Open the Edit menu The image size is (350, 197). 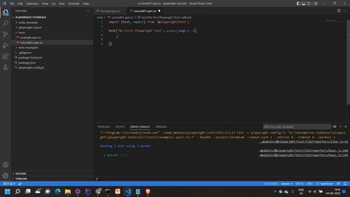20,4
